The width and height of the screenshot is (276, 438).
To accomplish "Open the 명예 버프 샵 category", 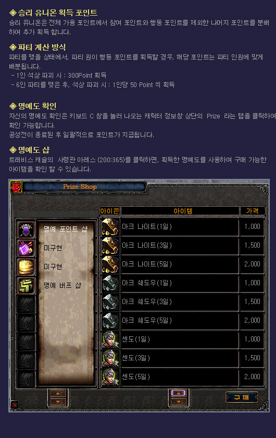I will coord(62,286).
